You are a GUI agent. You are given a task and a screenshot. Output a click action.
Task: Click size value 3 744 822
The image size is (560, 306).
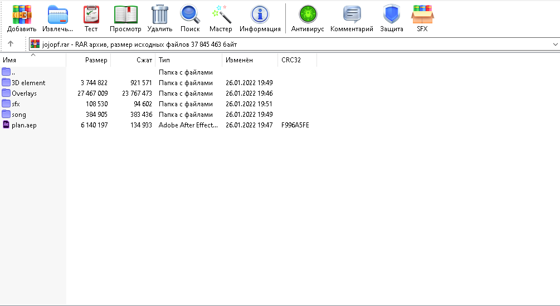(x=94, y=83)
